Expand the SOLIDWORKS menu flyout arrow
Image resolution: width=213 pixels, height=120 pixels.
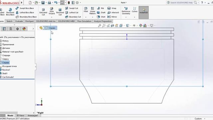click(21, 3)
